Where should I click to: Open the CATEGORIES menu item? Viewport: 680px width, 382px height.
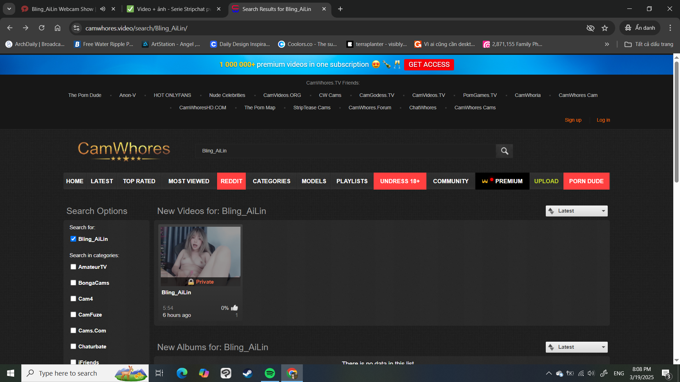pyautogui.click(x=271, y=181)
